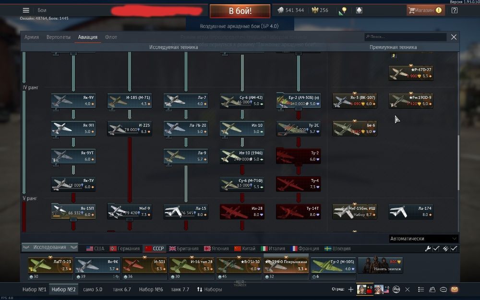Open the lightbulb hints icon
The height and width of the screenshot is (300, 480).
coord(343,11)
